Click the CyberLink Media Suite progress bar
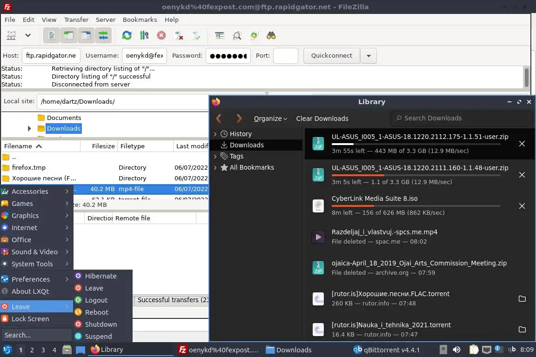Image resolution: width=536 pixels, height=357 pixels. 416,206
